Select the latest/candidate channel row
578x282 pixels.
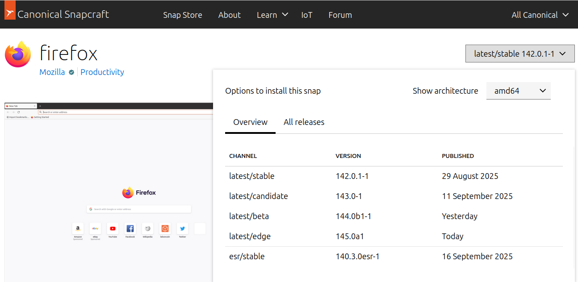pos(259,196)
